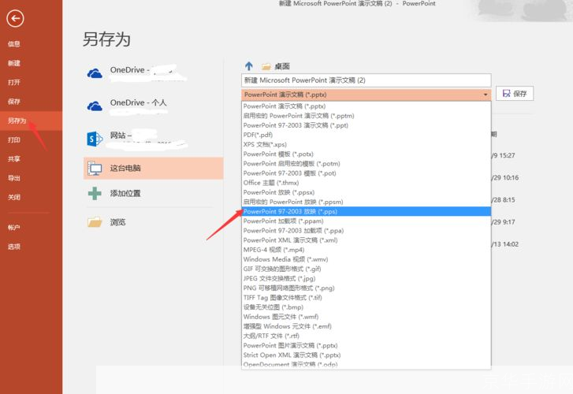Select PDF(*.pdf) format
The height and width of the screenshot is (394, 573).
coord(366,135)
